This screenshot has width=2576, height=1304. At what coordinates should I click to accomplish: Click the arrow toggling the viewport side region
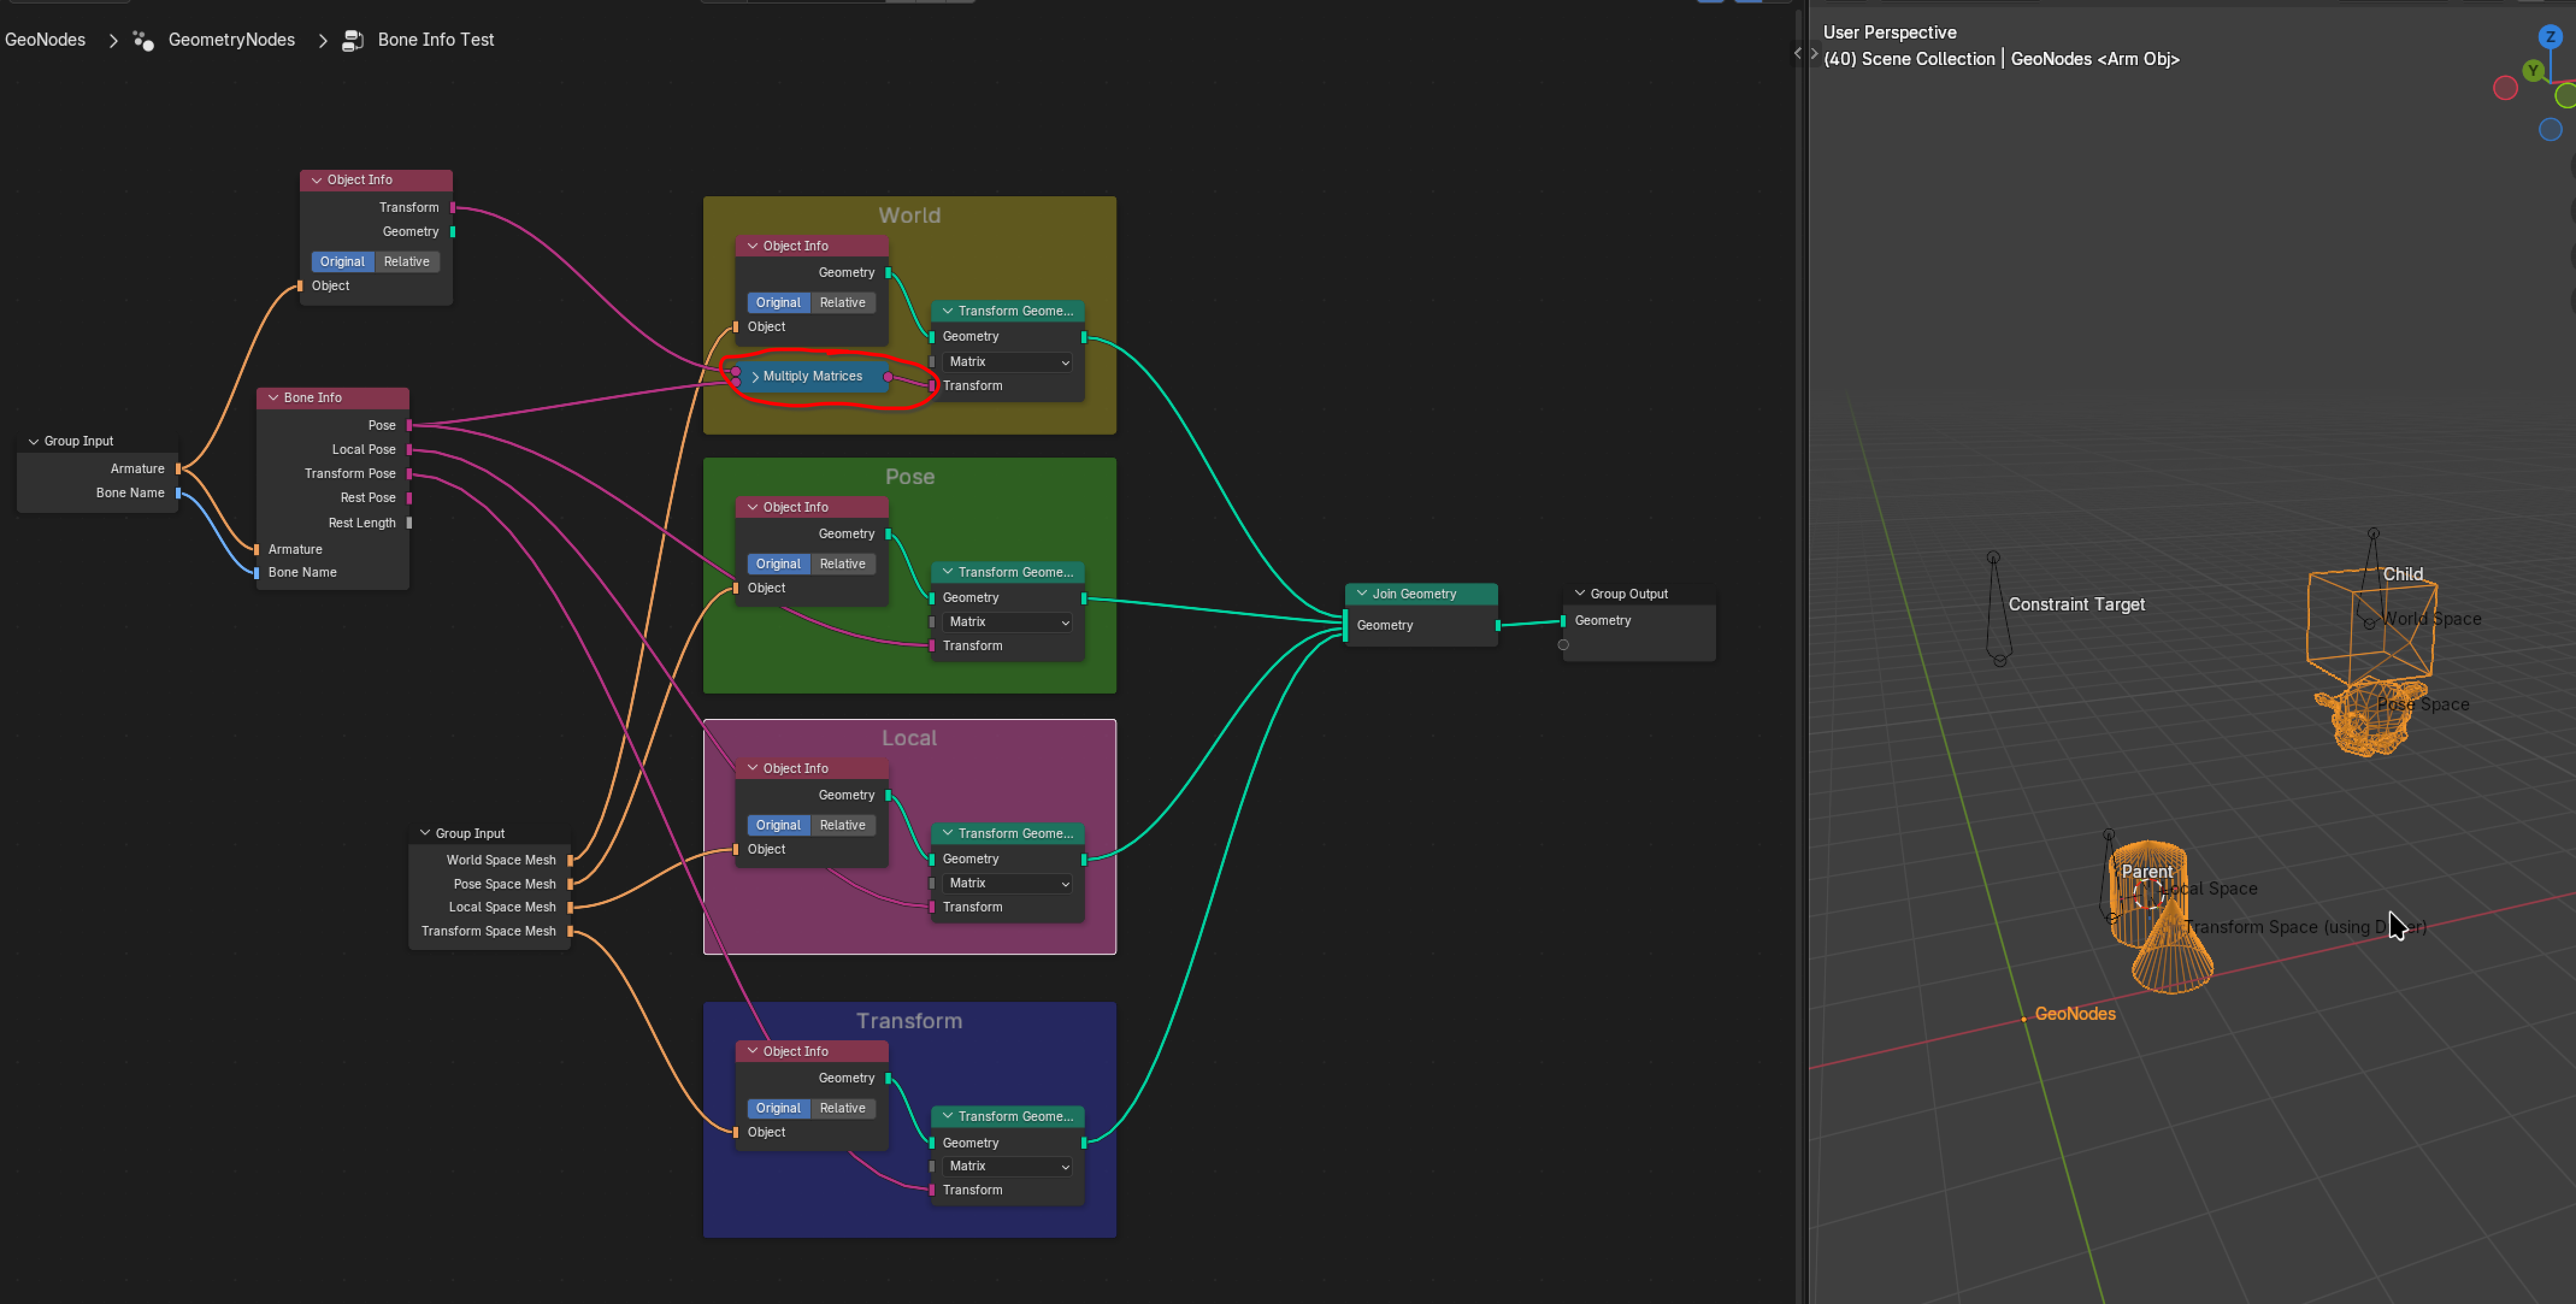click(x=1814, y=53)
